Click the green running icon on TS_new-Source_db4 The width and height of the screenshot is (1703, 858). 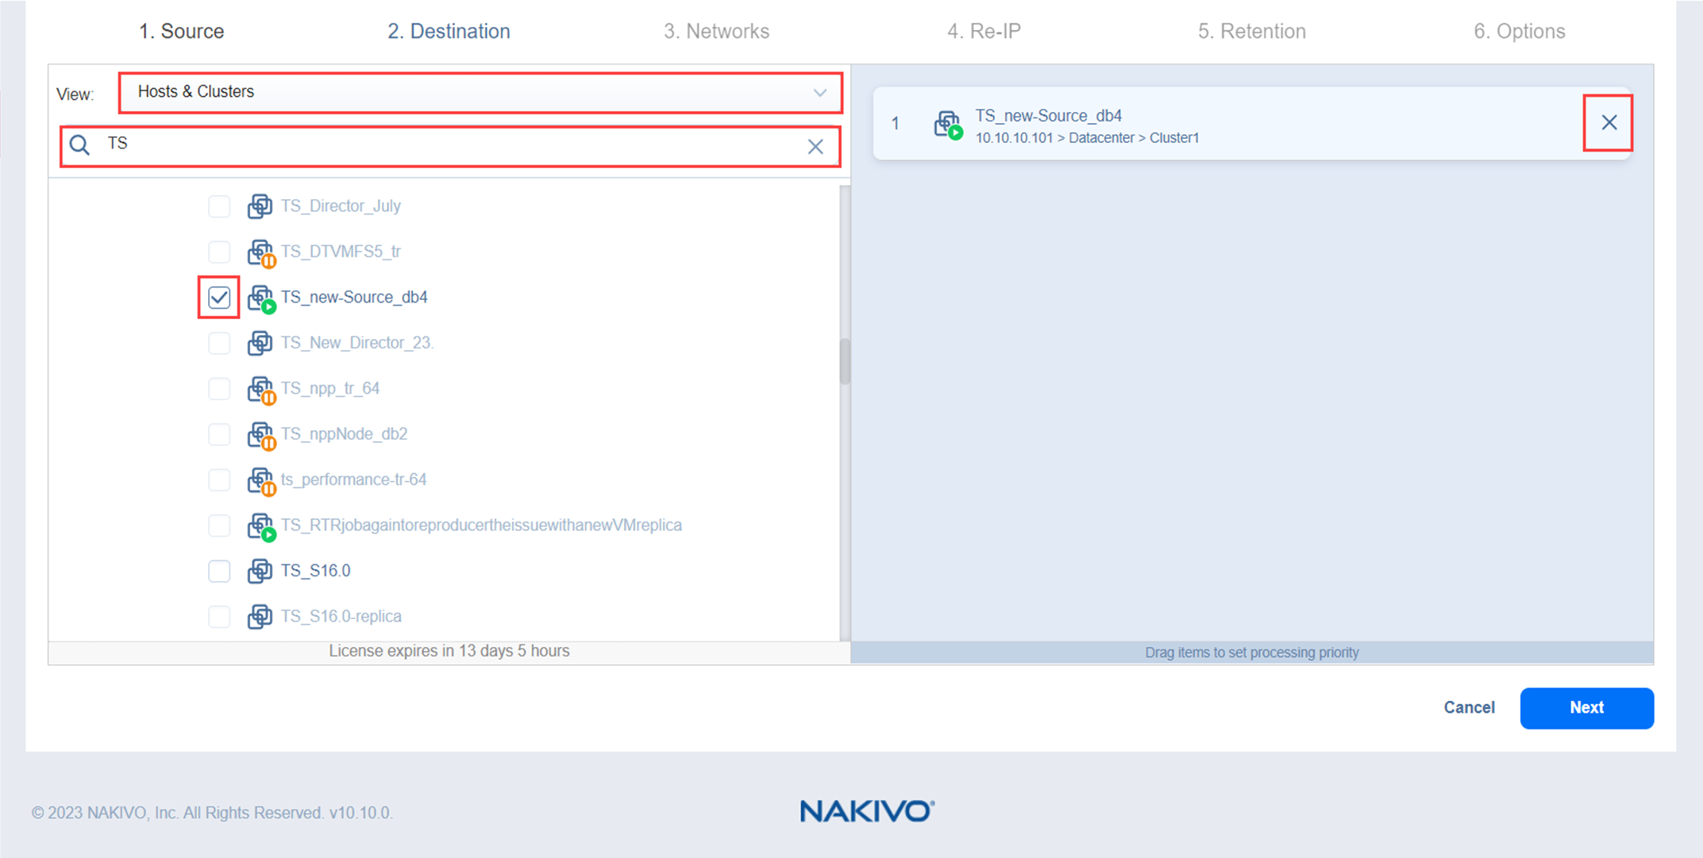[x=269, y=306]
